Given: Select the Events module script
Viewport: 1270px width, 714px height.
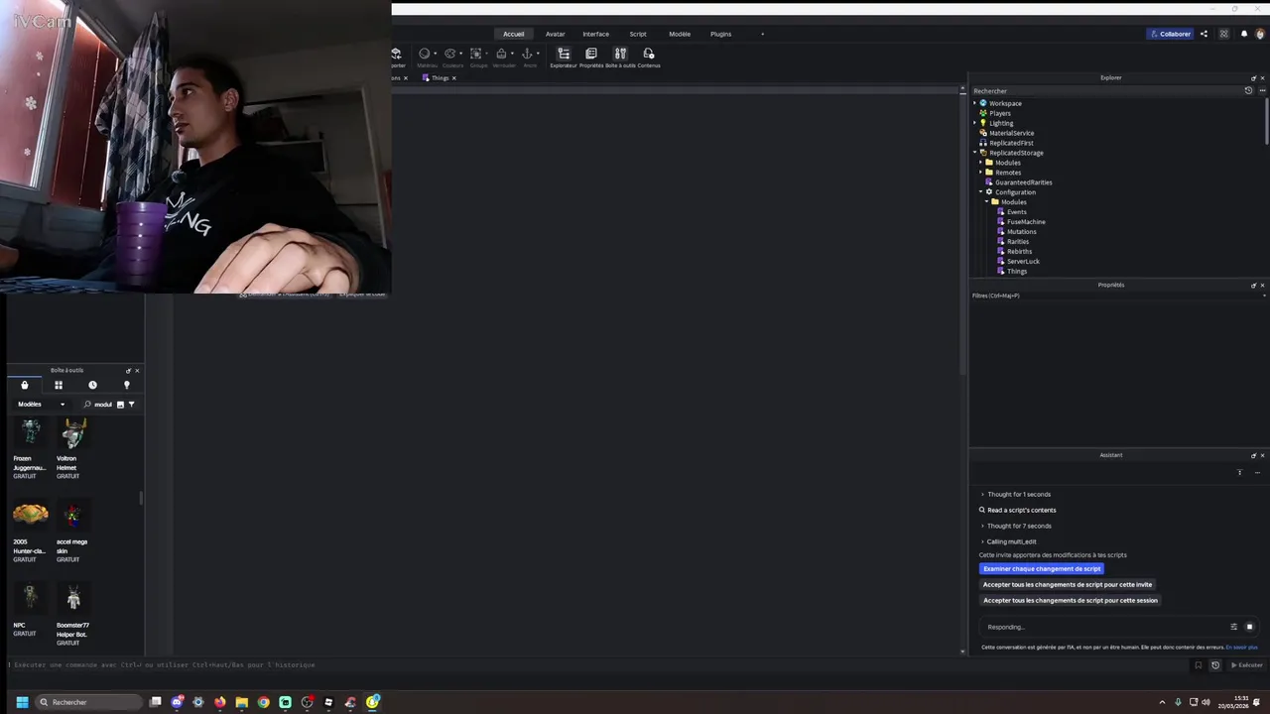Looking at the screenshot, I should click(x=1016, y=212).
